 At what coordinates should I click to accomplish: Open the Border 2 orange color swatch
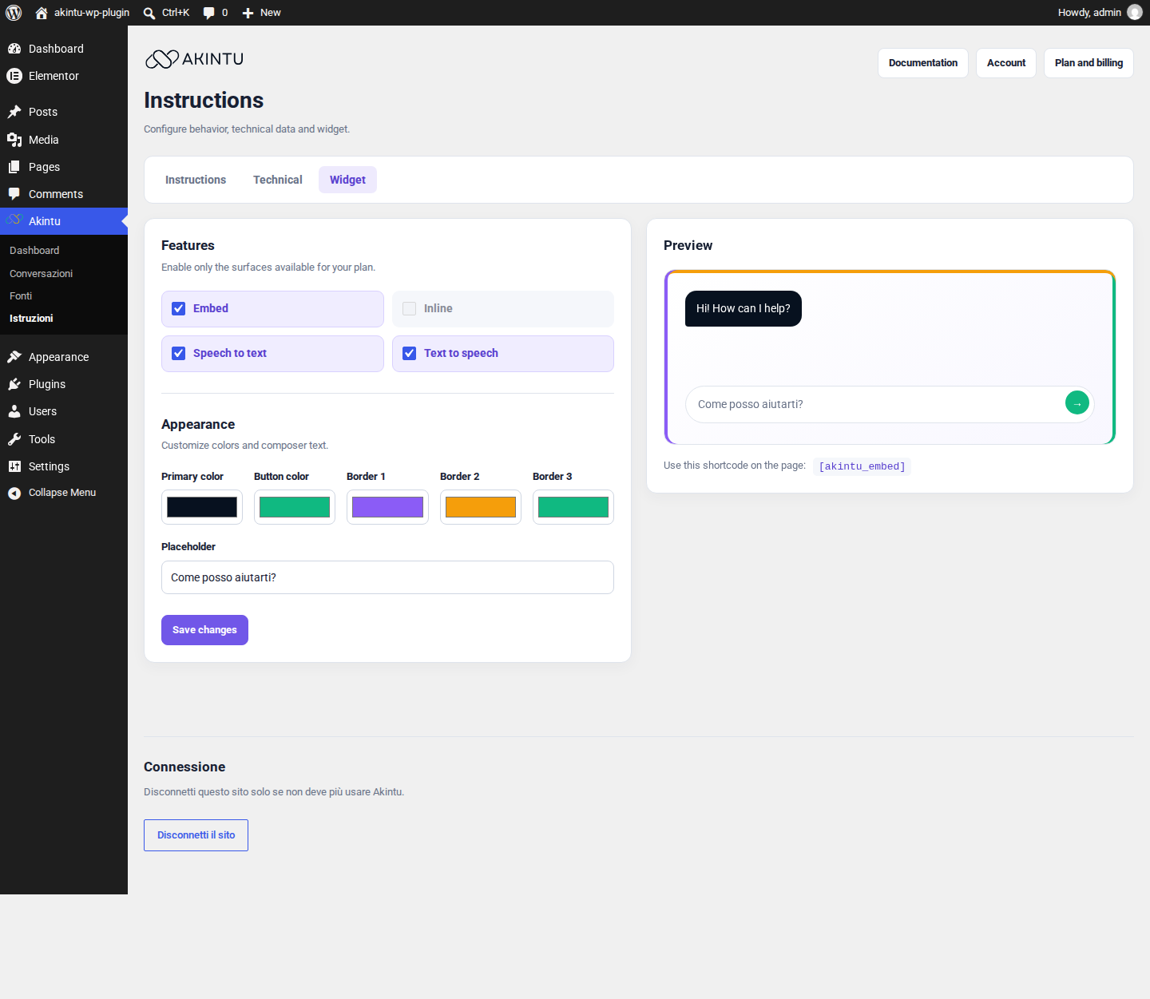[481, 507]
